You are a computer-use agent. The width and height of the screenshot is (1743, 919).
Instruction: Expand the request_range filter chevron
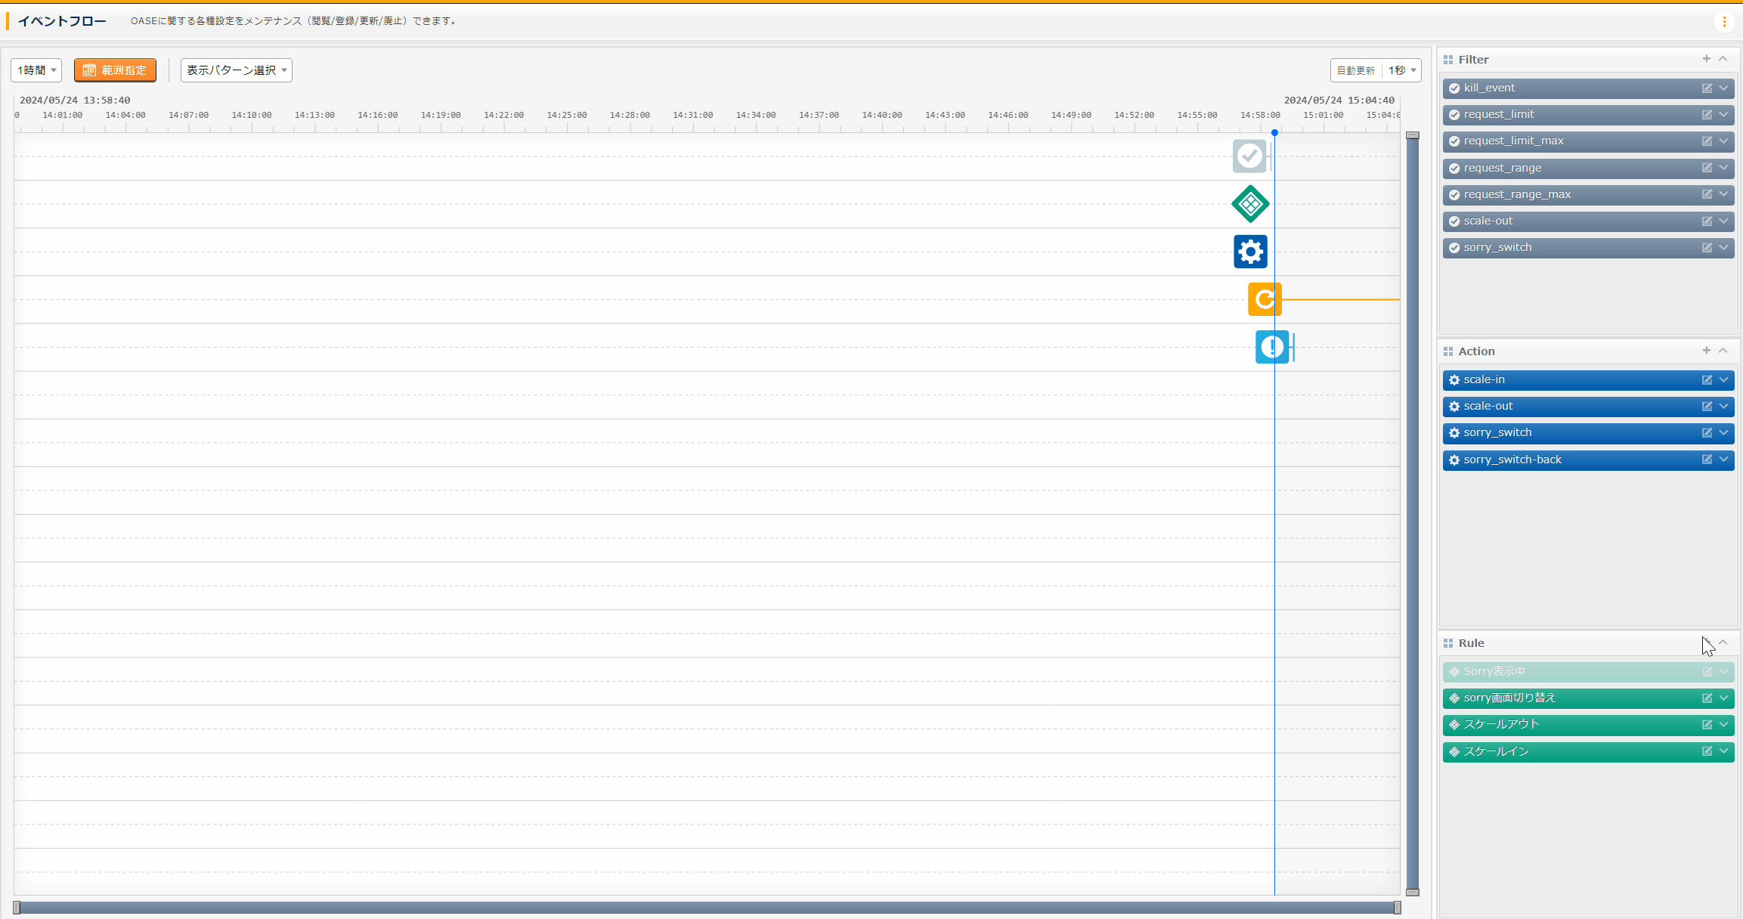[1723, 168]
